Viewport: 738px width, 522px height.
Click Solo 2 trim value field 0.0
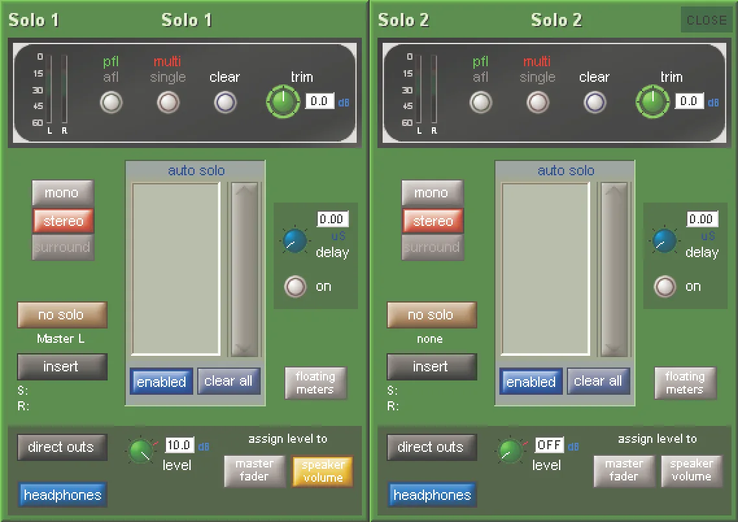tap(689, 101)
